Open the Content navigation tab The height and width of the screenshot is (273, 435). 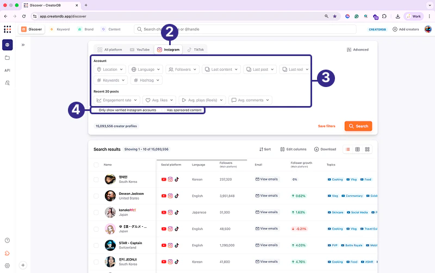tap(111, 29)
